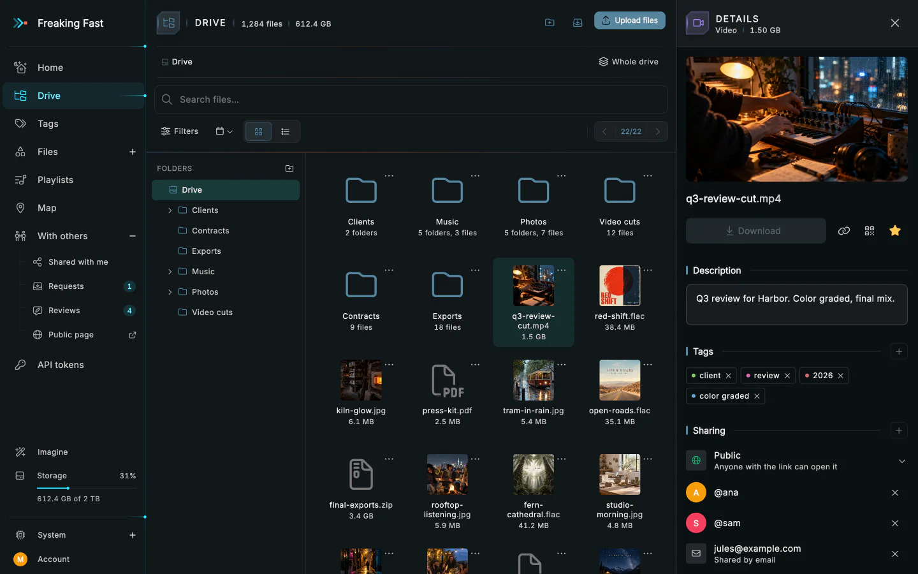This screenshot has height=574, width=918.
Task: Open Tags in sidebar
Action: [74, 124]
